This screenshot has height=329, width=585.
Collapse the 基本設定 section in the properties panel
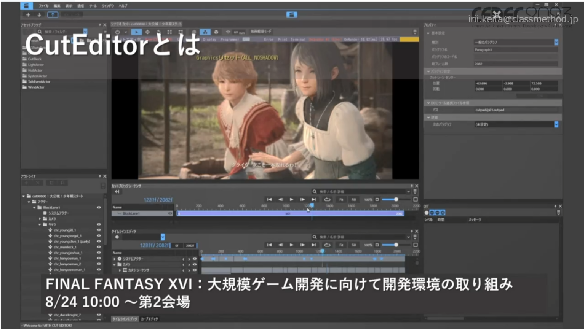coord(428,33)
